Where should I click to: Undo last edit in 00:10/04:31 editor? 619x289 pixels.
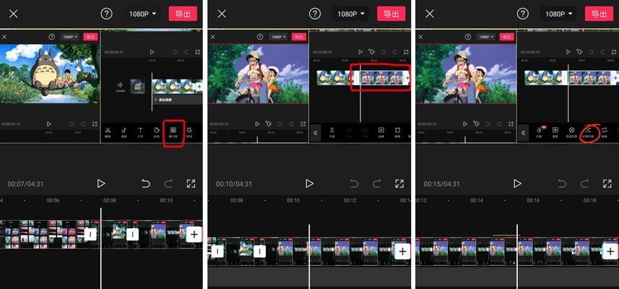pos(355,184)
